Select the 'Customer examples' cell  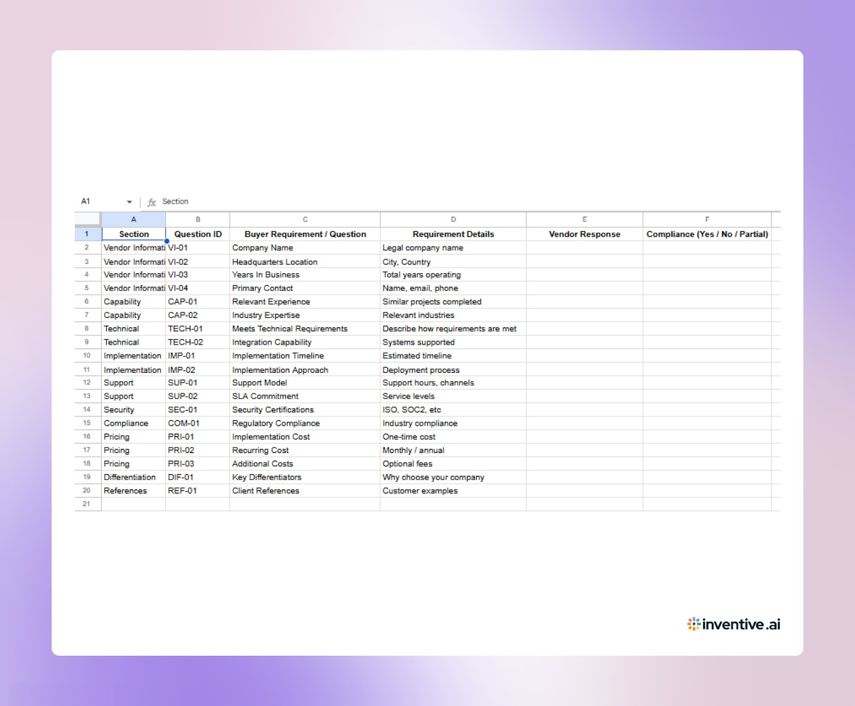[x=453, y=490]
